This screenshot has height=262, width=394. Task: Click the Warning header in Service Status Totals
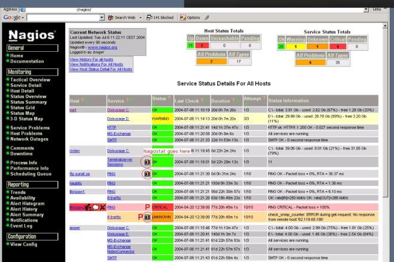(295, 39)
